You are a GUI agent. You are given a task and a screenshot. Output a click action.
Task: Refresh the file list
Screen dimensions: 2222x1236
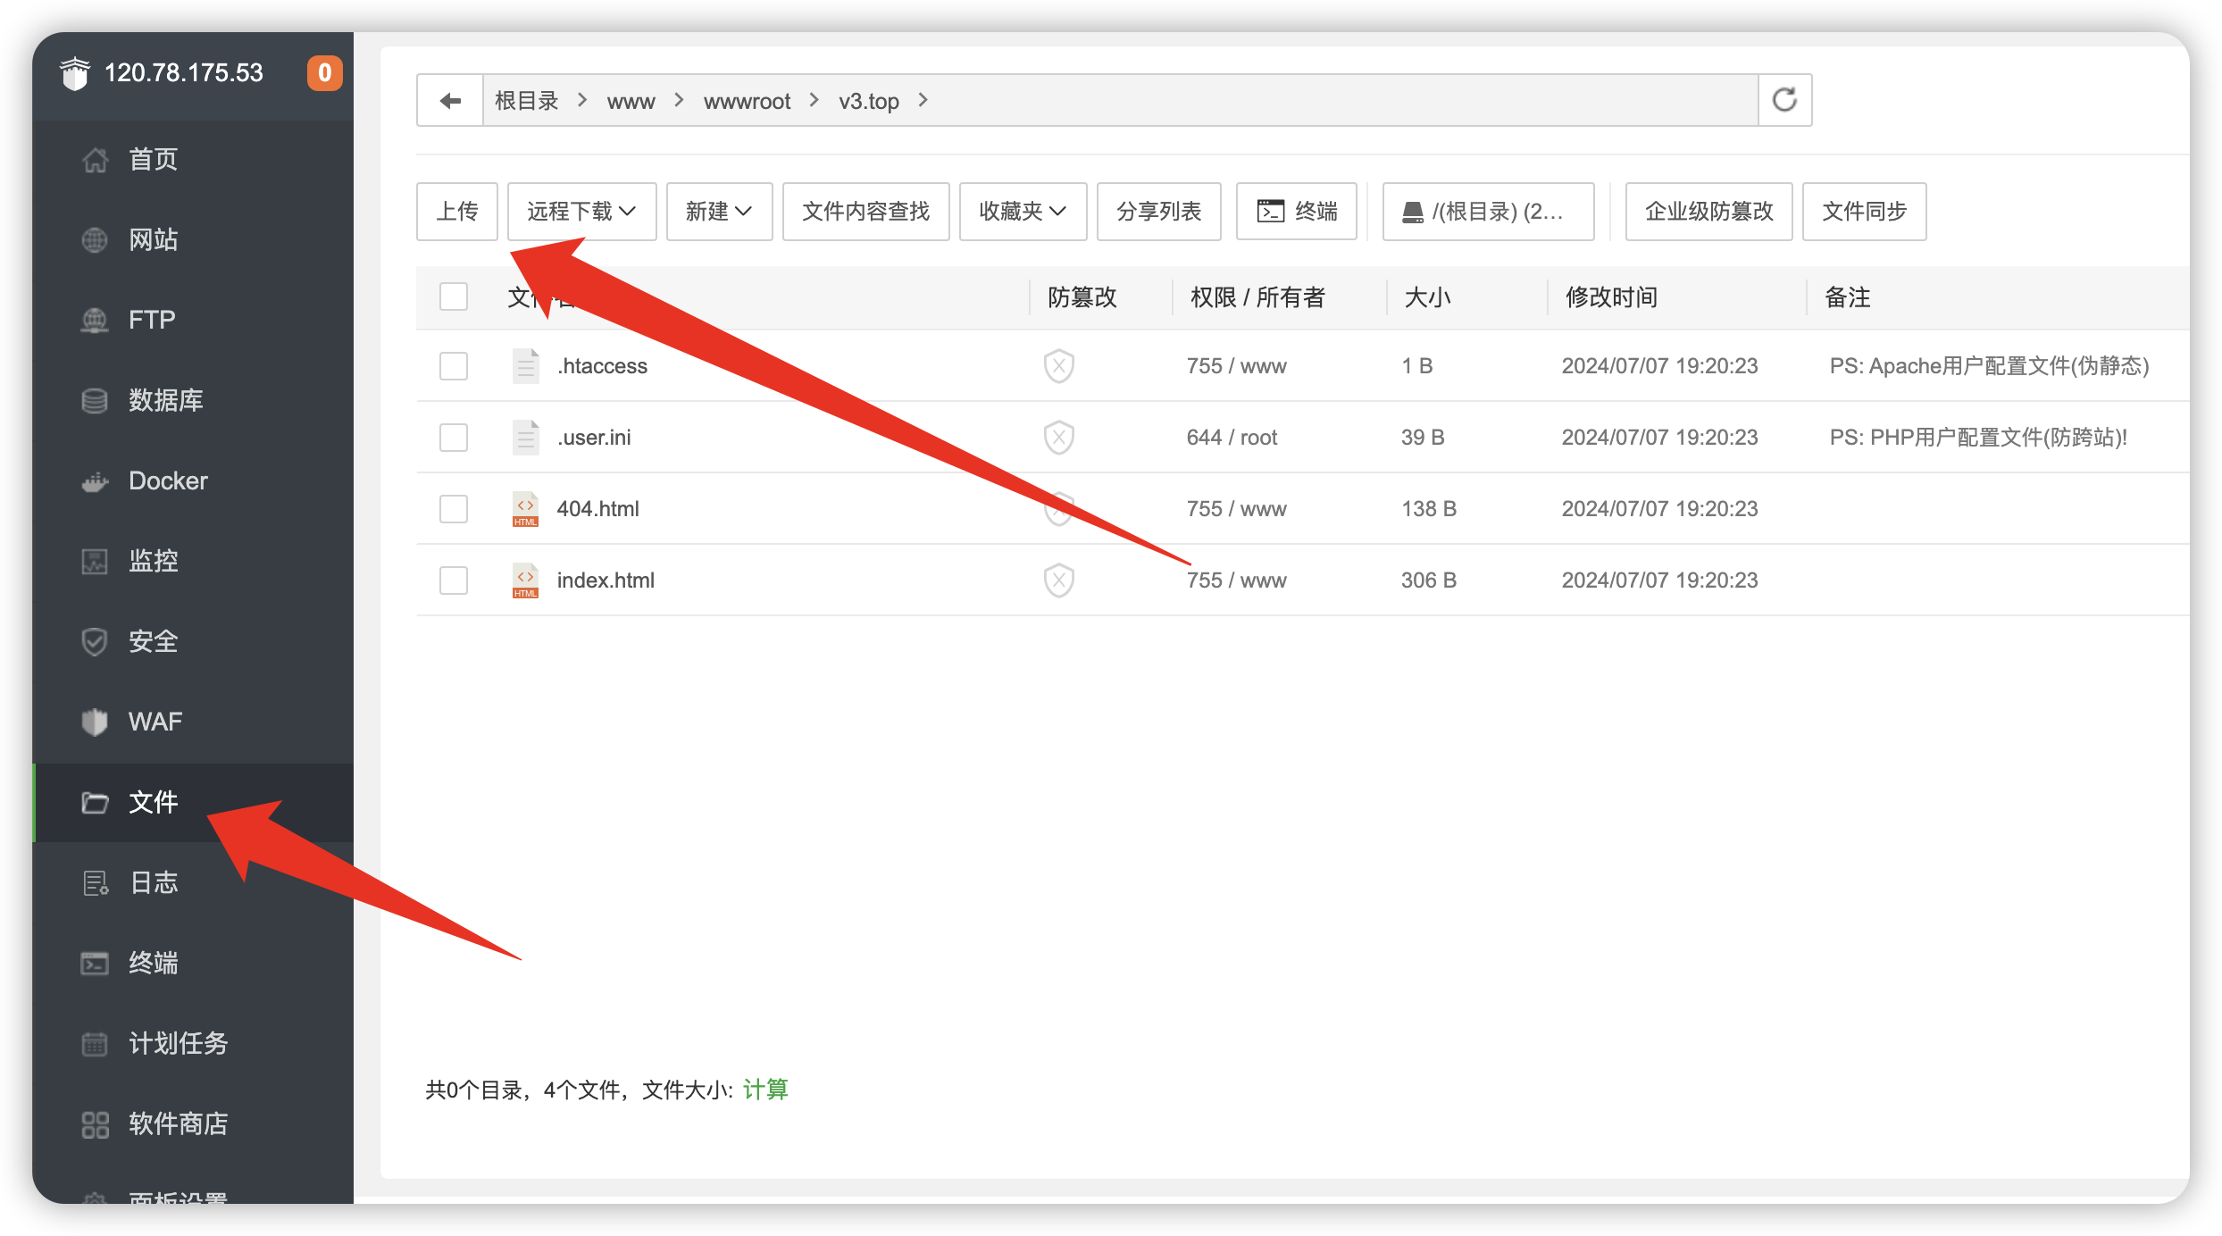coord(1784,100)
